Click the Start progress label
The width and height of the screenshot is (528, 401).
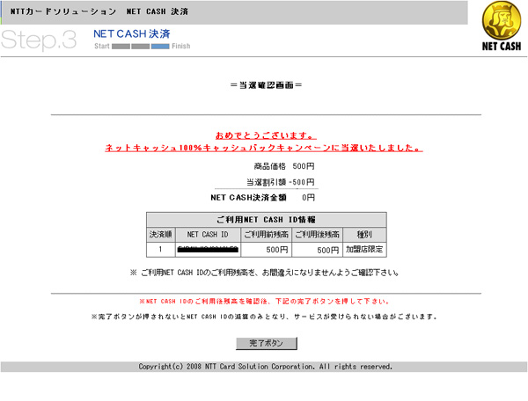102,46
